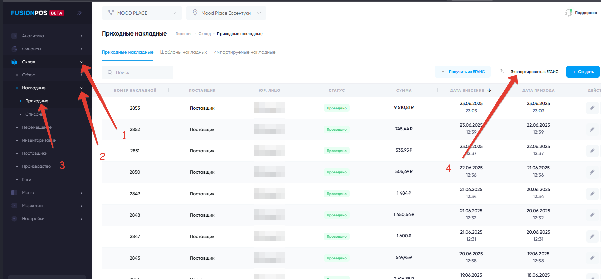
Task: Switch to the Импортируемые накладные tab
Action: [244, 52]
